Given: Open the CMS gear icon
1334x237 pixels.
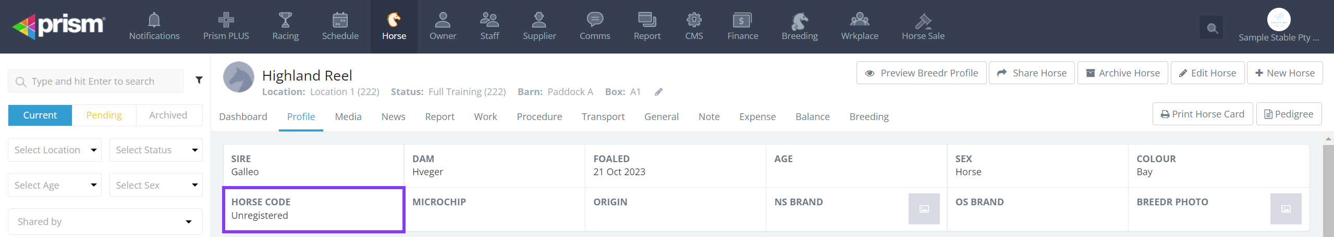Looking at the screenshot, I should (x=694, y=20).
